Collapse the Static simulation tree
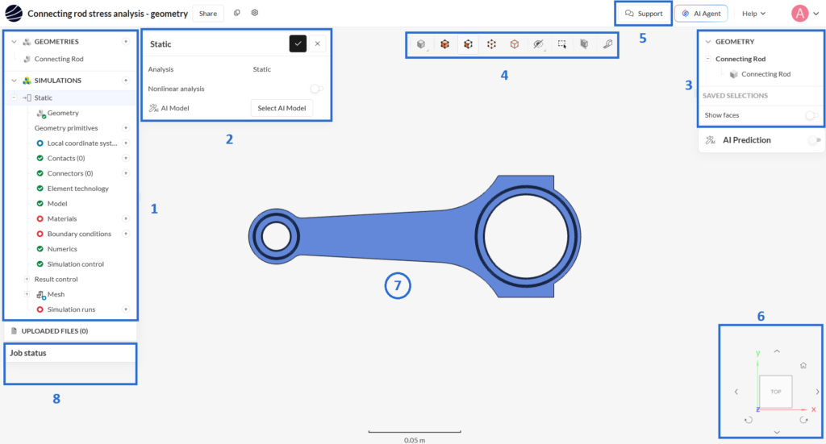 coord(15,98)
